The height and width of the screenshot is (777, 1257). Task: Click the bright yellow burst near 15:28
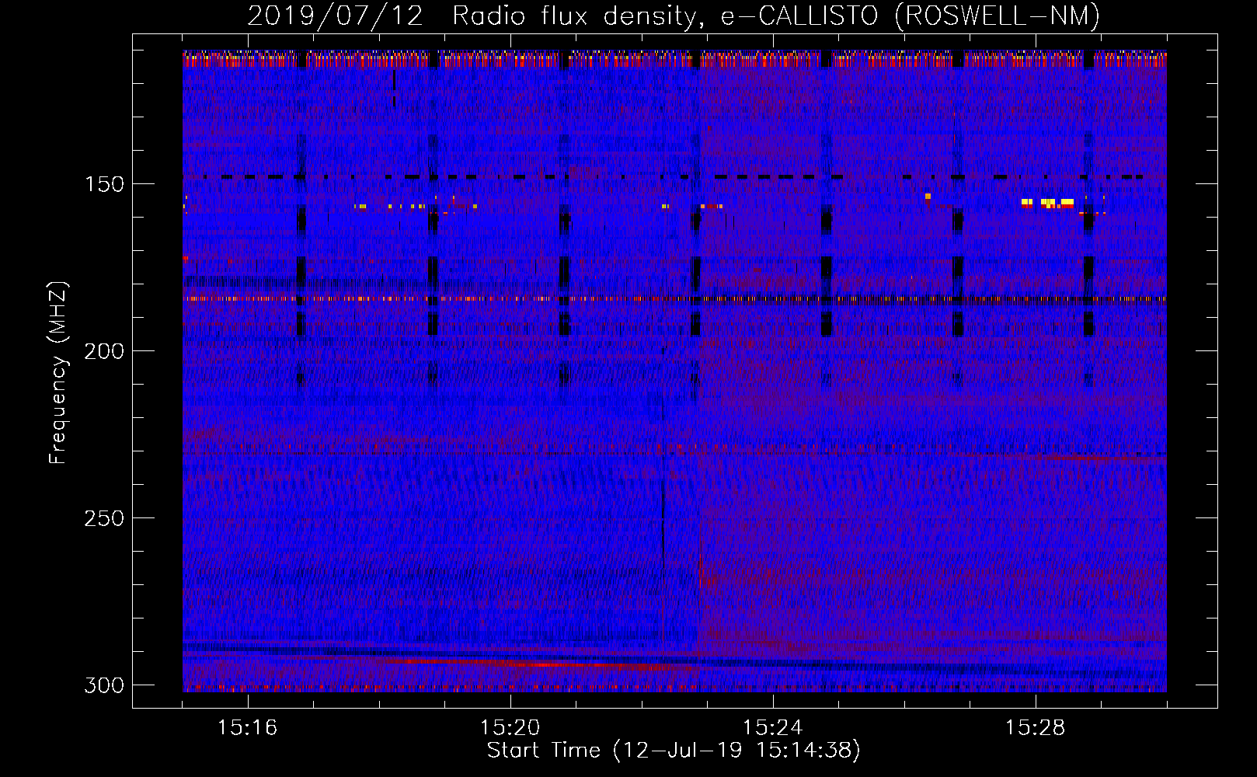coord(1048,203)
